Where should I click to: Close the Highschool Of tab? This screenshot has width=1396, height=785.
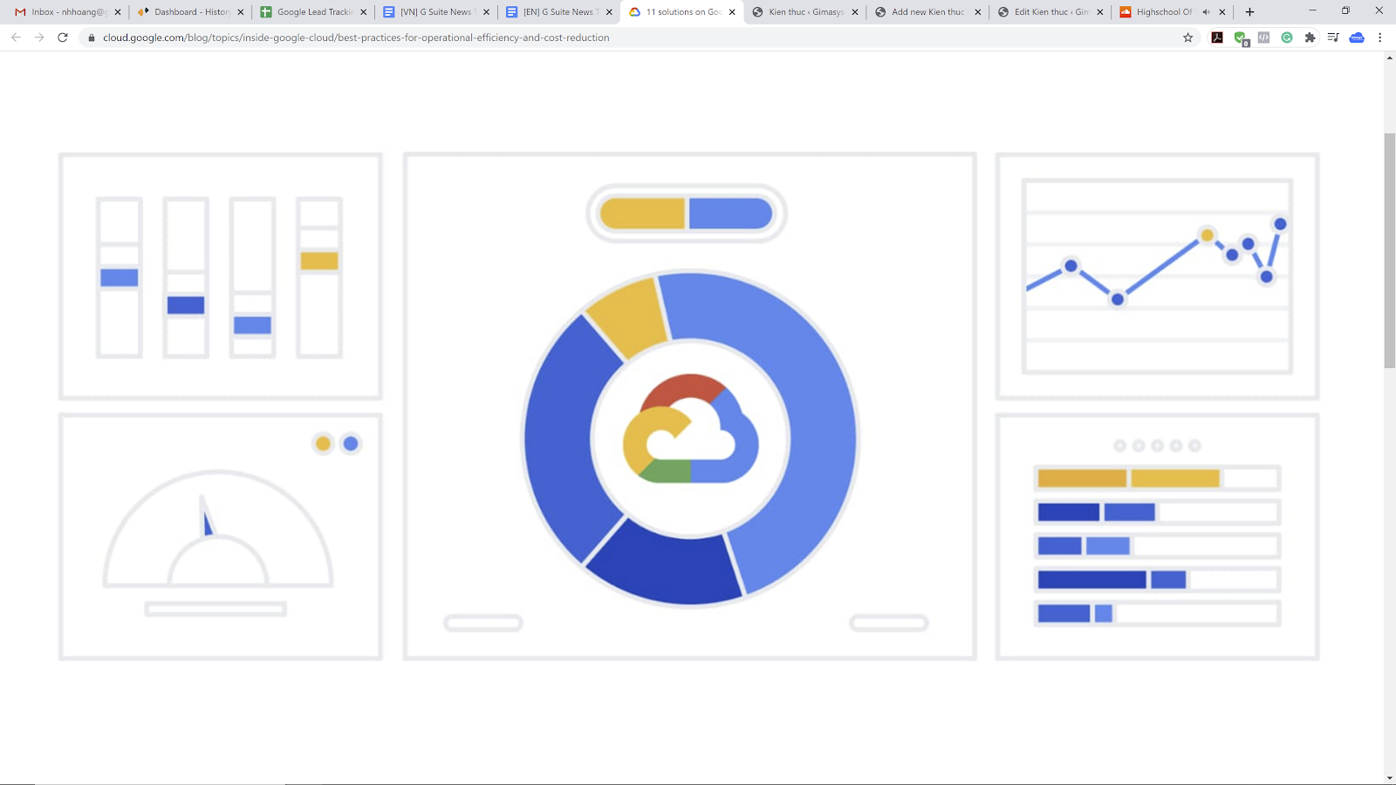click(1222, 12)
